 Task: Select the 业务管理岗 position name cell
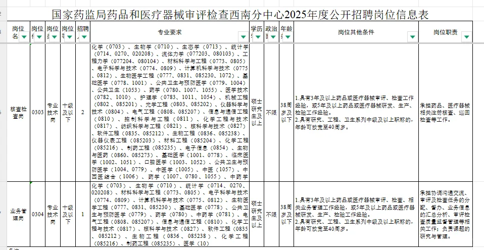[19, 214]
